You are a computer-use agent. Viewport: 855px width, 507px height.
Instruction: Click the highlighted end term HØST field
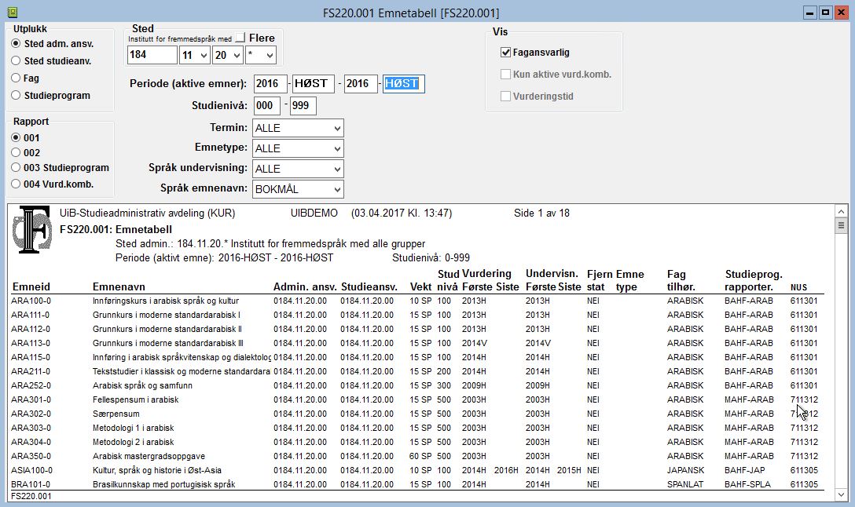click(403, 84)
